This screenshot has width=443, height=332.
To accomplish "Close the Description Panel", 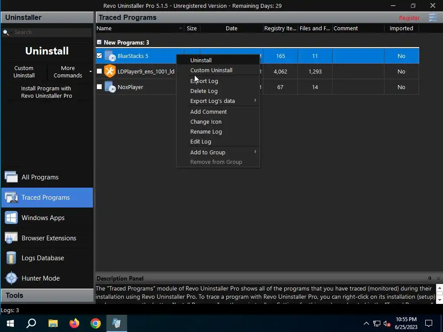I will pyautogui.click(x=438, y=278).
